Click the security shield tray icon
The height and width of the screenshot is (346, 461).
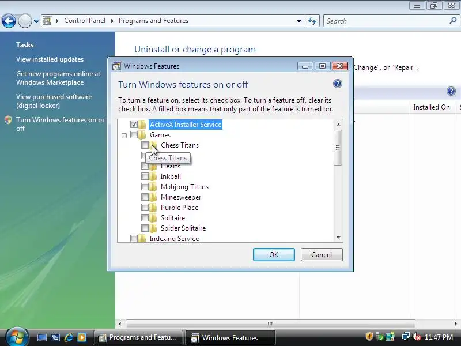[x=369, y=337]
